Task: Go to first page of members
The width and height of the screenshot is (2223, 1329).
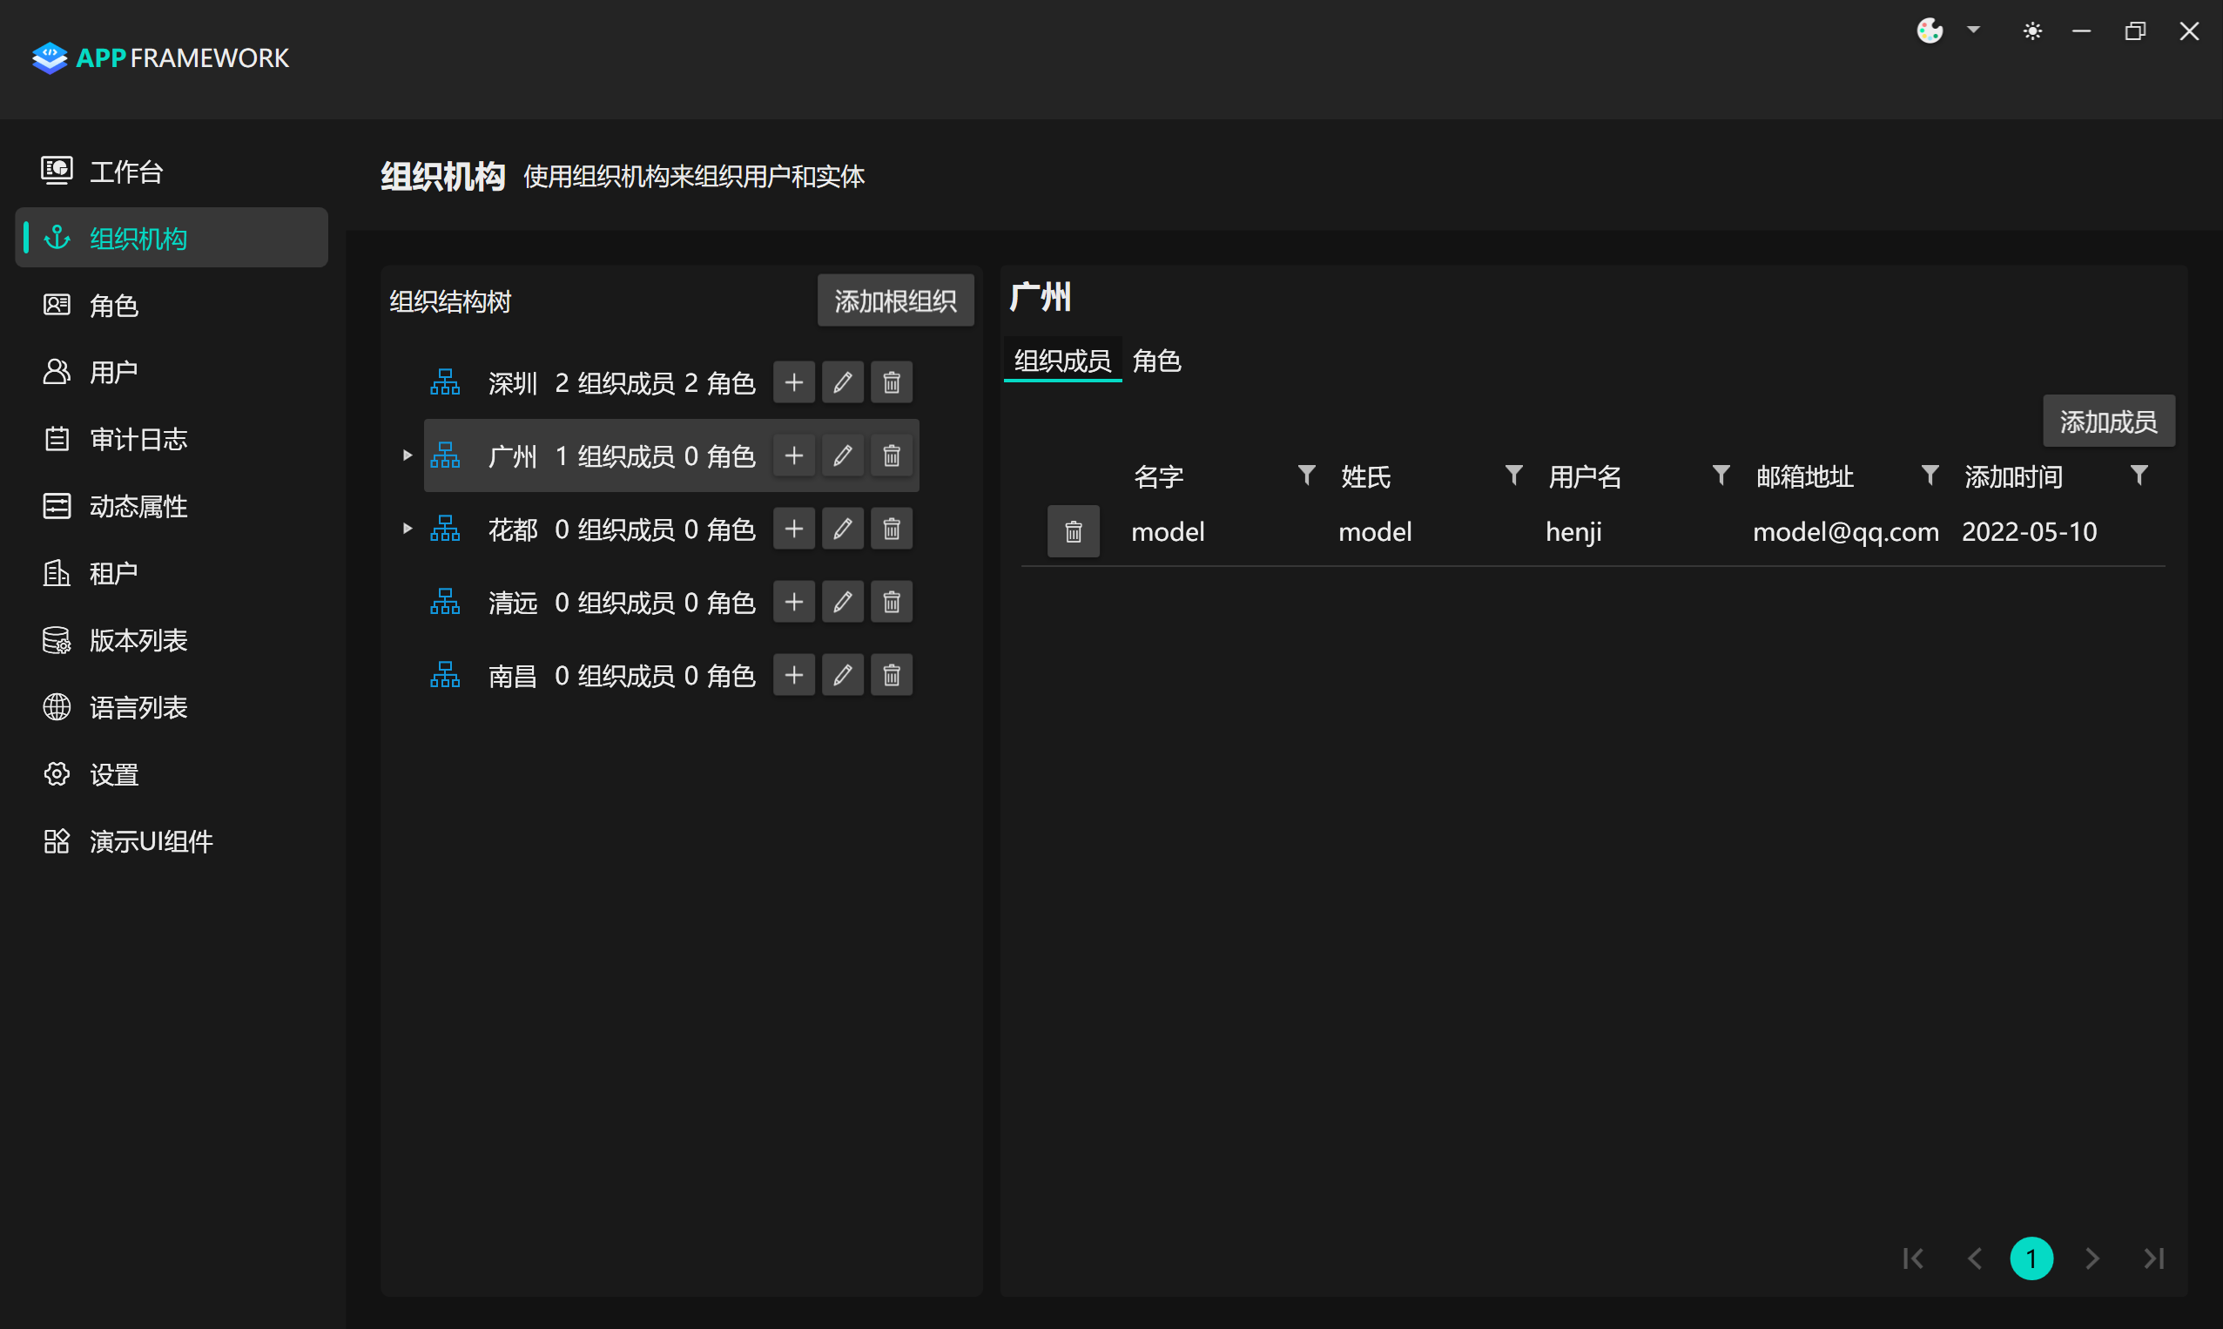Action: [1913, 1259]
